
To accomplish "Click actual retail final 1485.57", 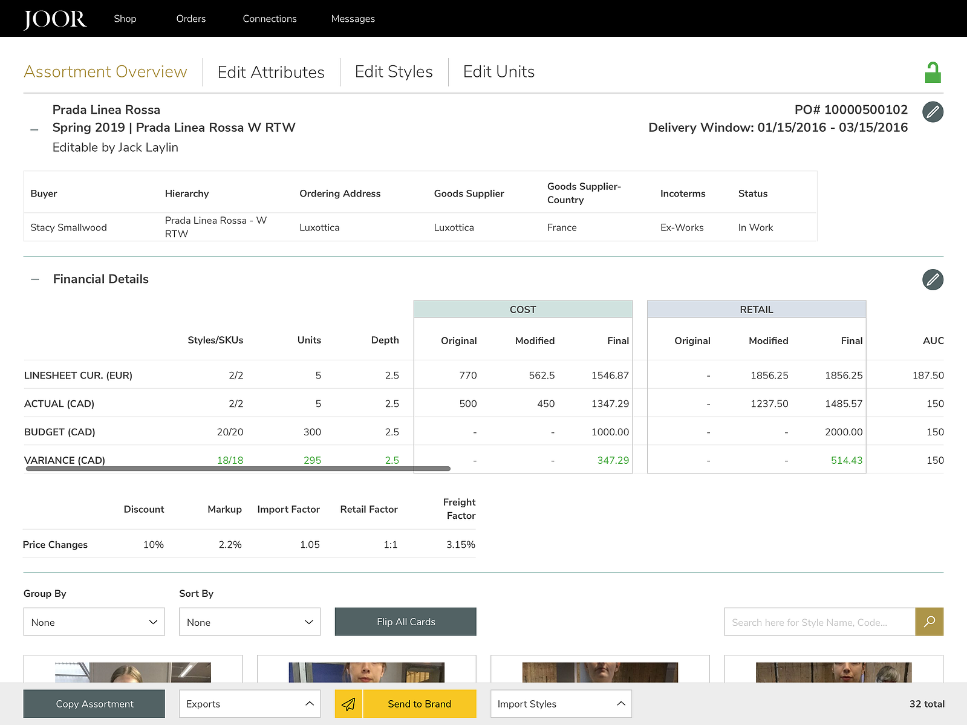I will (844, 403).
